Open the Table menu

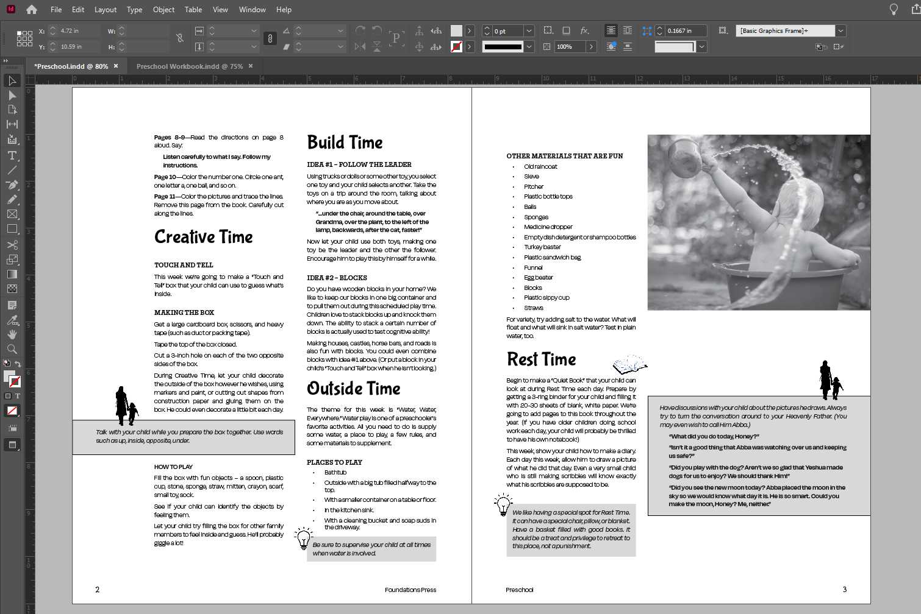click(x=193, y=10)
